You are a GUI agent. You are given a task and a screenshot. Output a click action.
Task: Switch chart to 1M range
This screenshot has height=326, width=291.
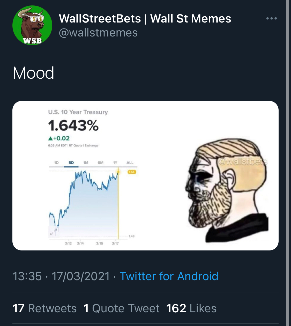coord(86,162)
